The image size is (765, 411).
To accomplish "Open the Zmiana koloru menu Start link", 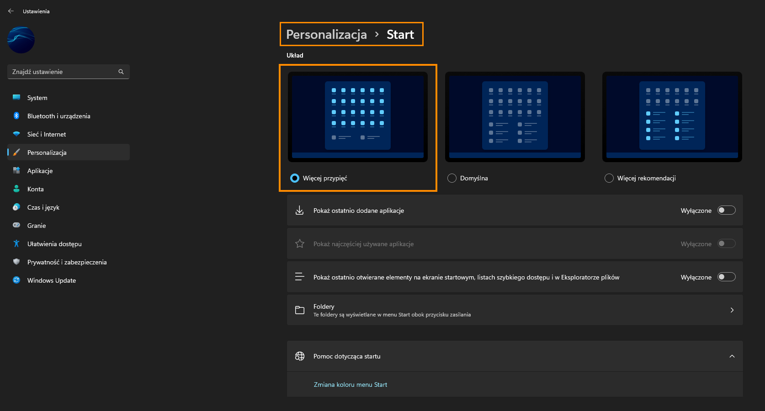I will pyautogui.click(x=350, y=385).
